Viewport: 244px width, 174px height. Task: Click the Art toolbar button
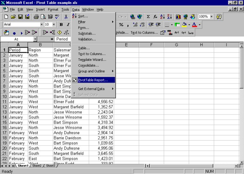177,32
